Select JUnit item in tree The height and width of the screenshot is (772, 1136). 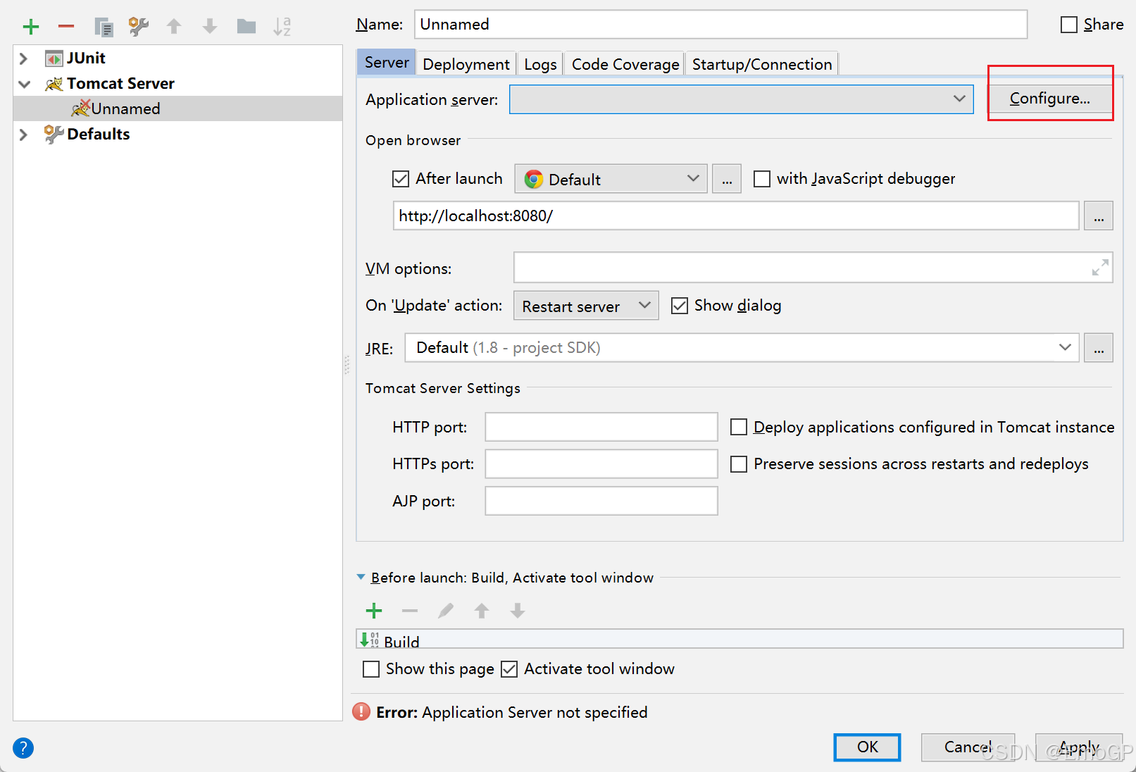click(85, 58)
